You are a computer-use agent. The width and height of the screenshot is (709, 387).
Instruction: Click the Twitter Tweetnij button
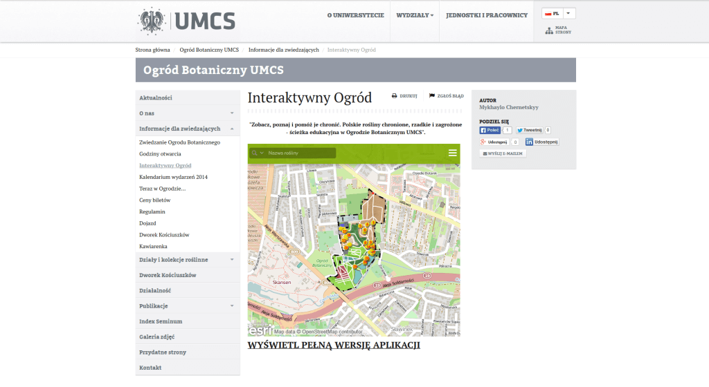[529, 130]
